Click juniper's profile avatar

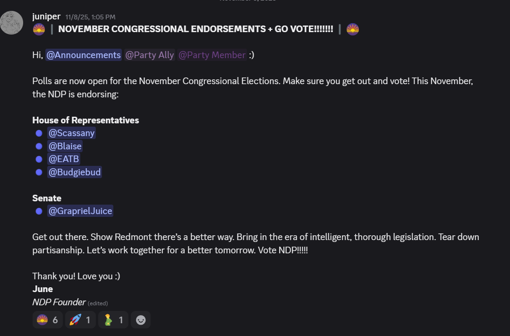click(x=12, y=22)
